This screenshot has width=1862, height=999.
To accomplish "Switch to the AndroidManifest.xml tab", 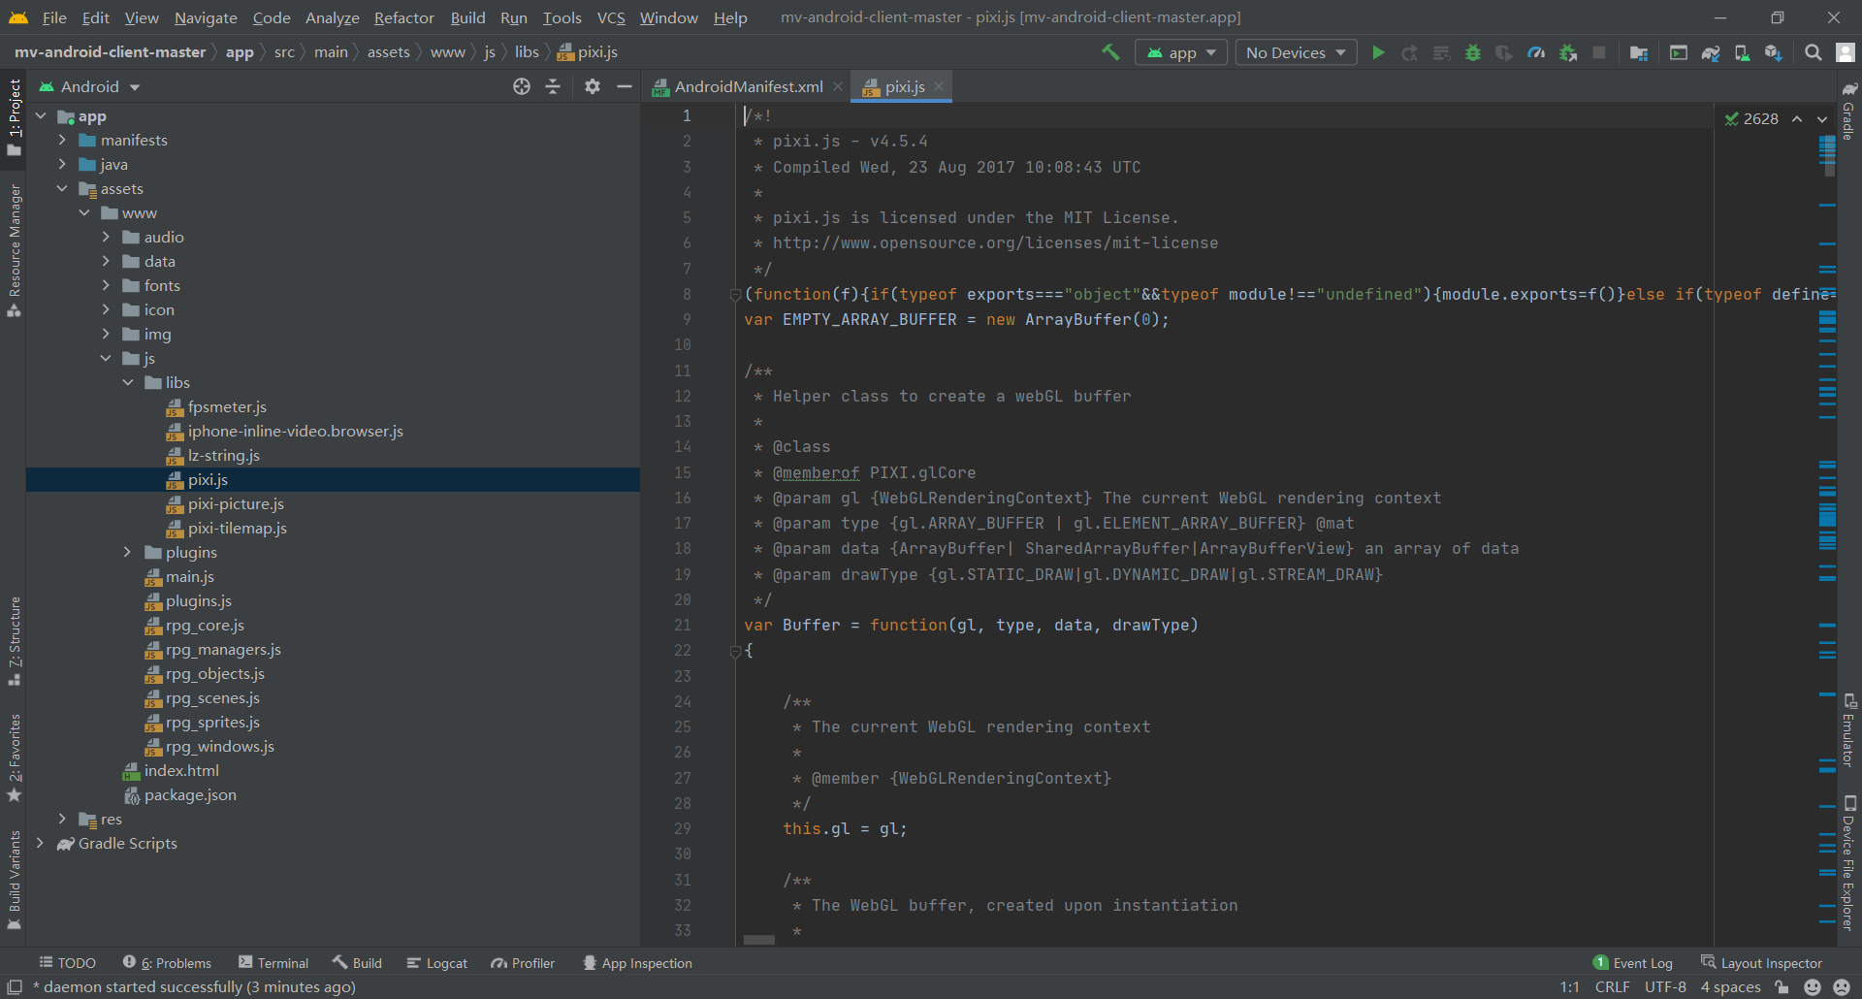I will coord(748,86).
